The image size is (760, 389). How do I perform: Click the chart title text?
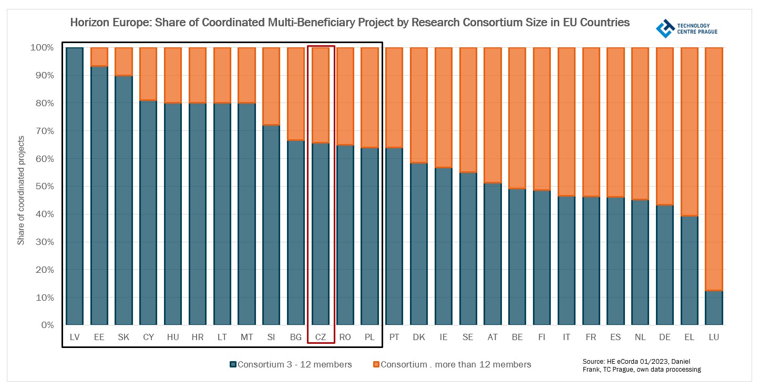coord(350,23)
